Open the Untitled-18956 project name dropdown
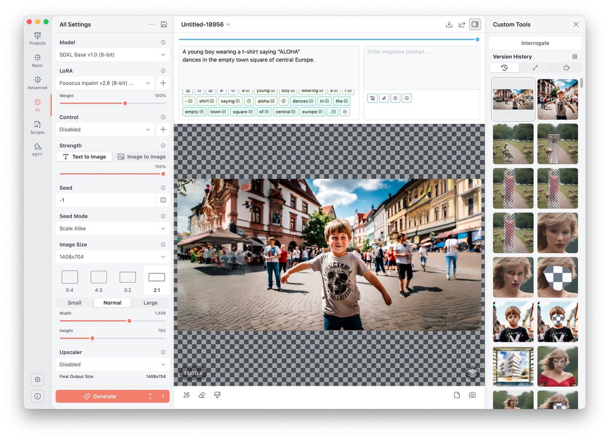 click(206, 24)
